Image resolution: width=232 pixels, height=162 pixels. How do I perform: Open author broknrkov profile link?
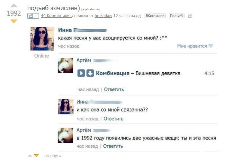click(103, 16)
